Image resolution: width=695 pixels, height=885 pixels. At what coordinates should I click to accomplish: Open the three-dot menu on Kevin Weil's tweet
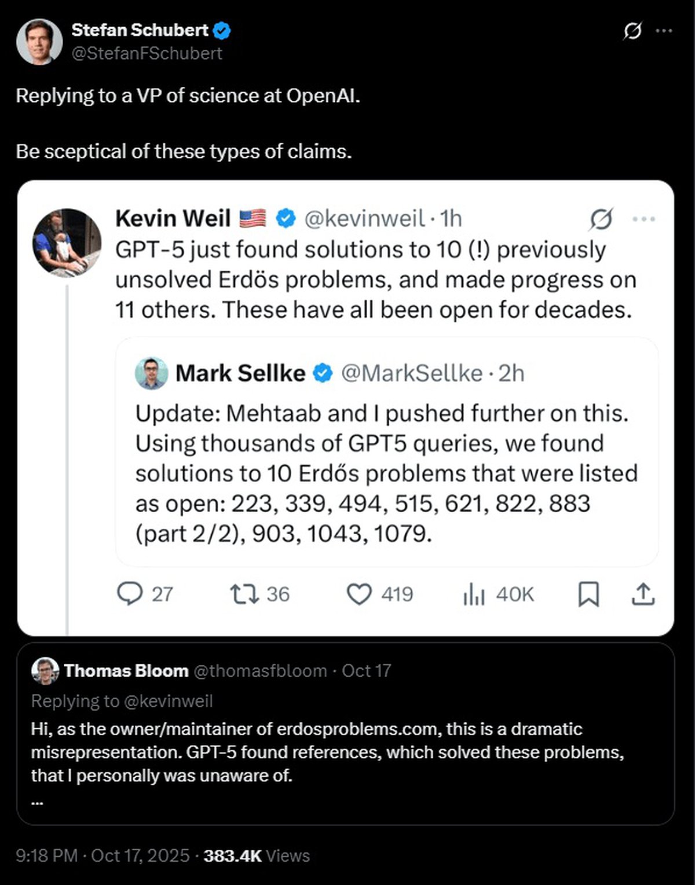643,219
